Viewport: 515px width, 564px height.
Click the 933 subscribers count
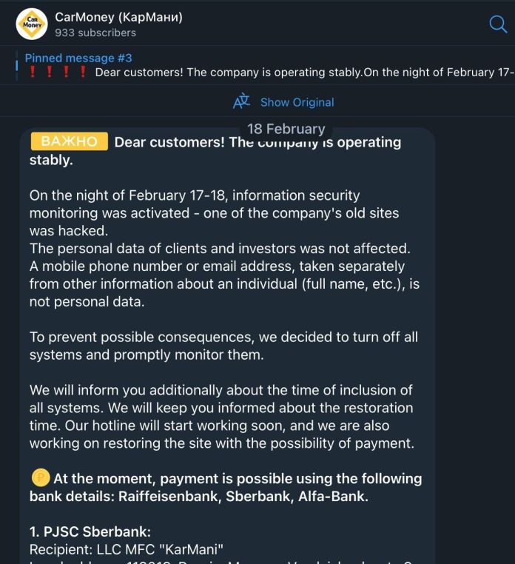(95, 33)
